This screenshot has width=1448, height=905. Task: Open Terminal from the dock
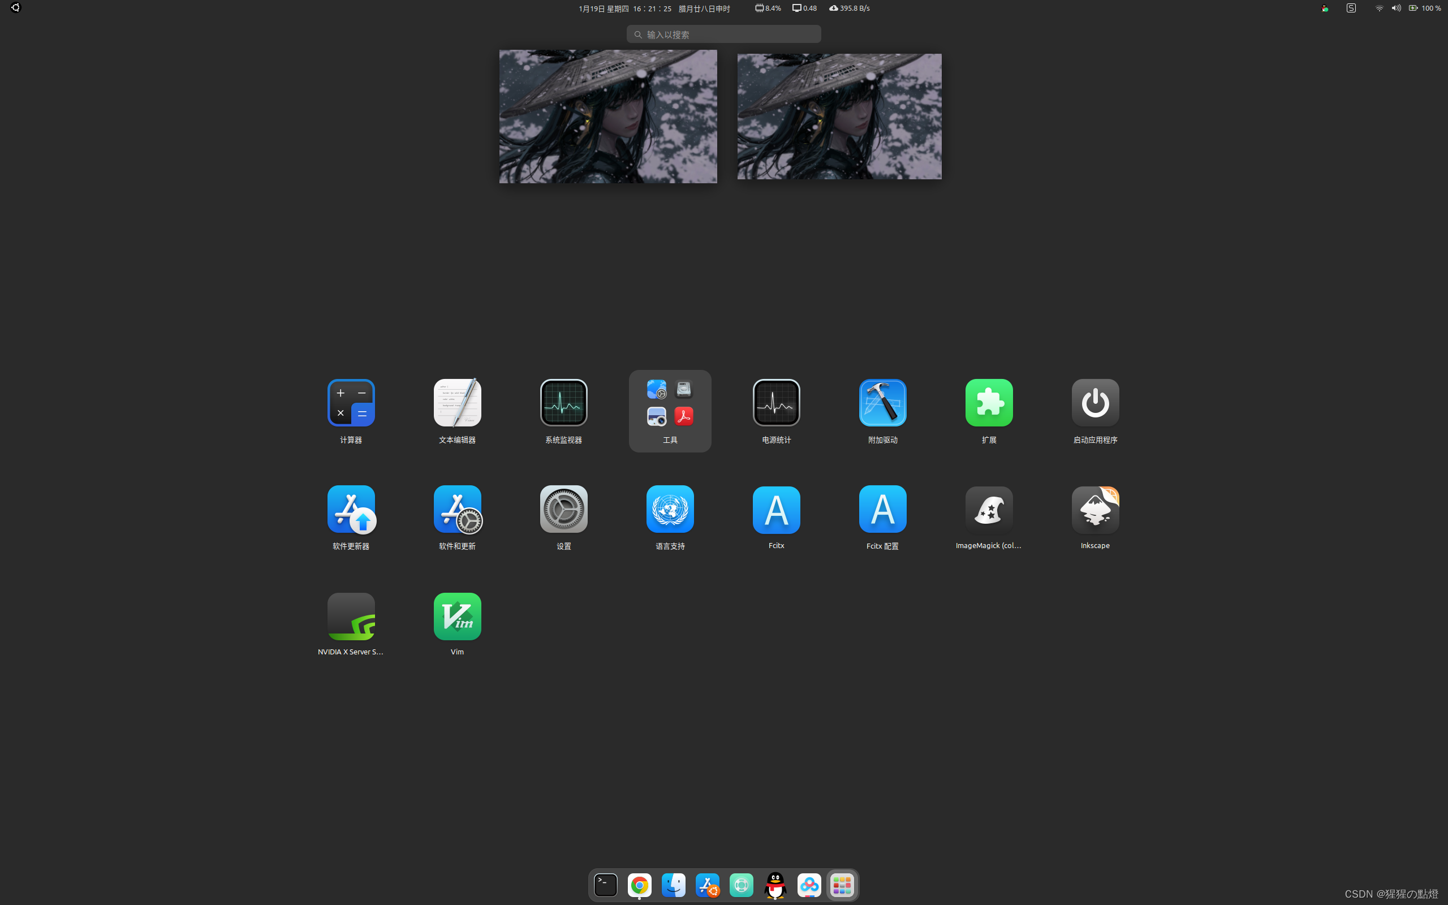606,885
